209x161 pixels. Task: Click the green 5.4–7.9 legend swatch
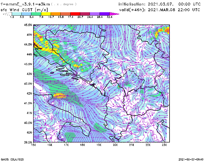tap(36, 14)
